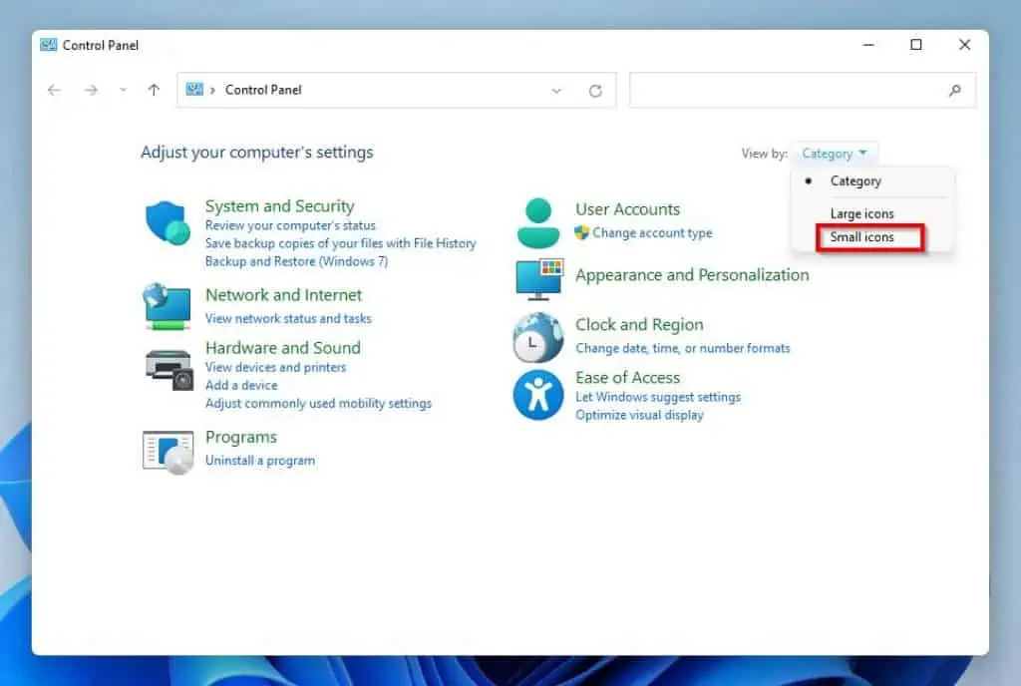Open the Ease of Access icon
1021x686 pixels.
coord(538,395)
